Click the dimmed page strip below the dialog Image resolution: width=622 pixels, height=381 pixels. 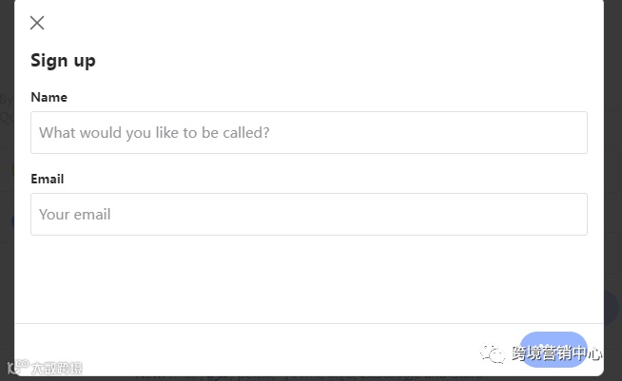click(x=285, y=378)
